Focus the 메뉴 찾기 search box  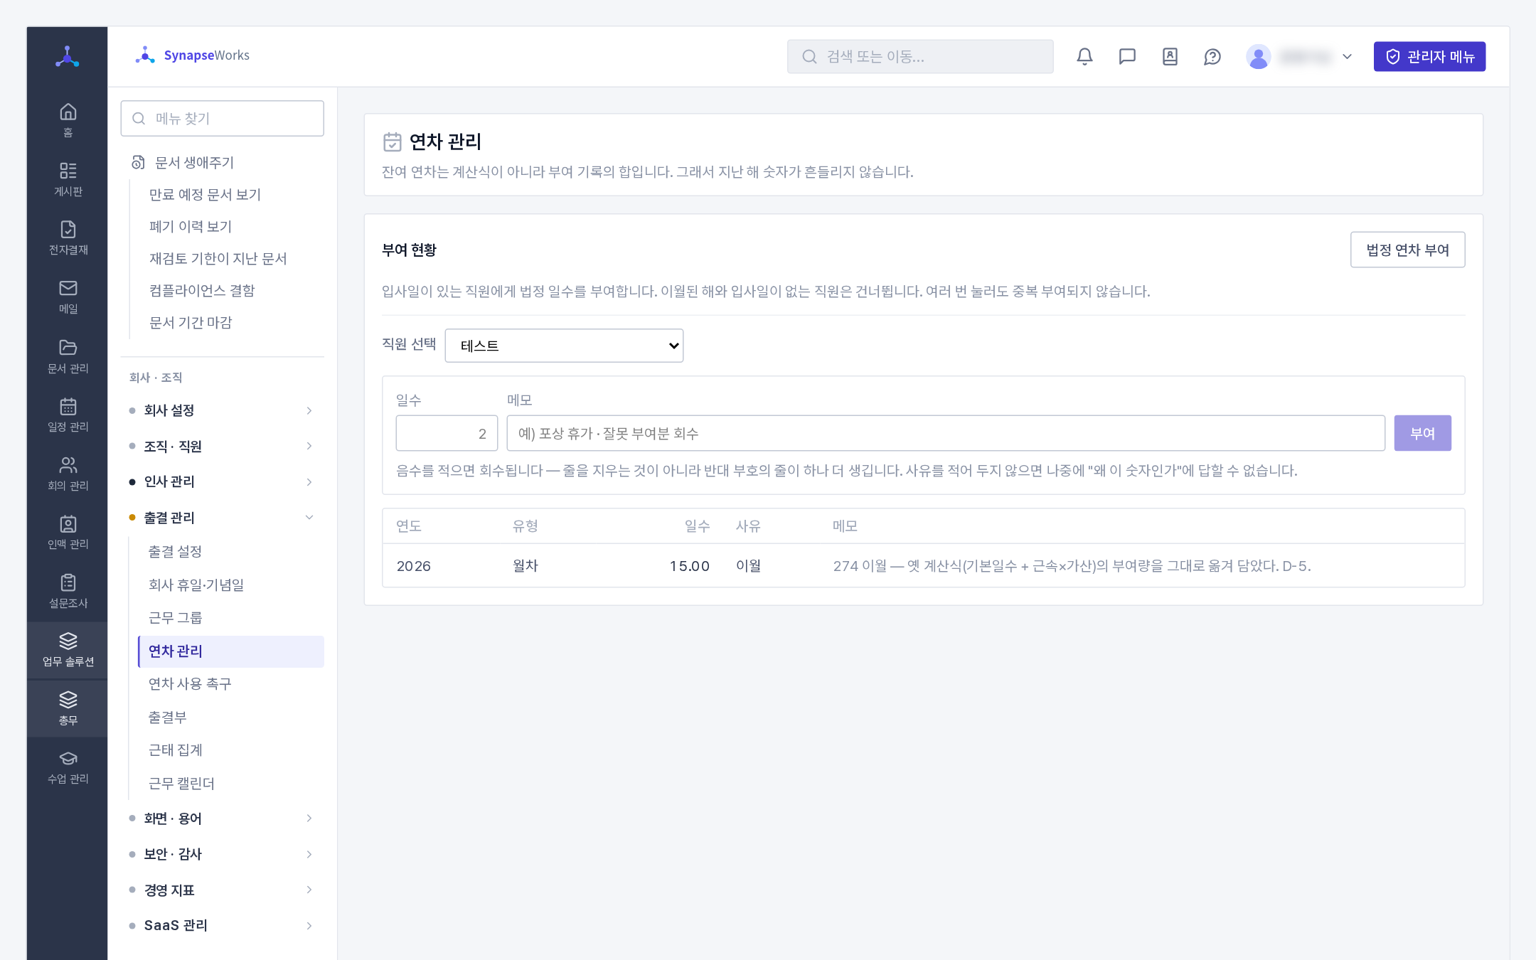tap(223, 118)
